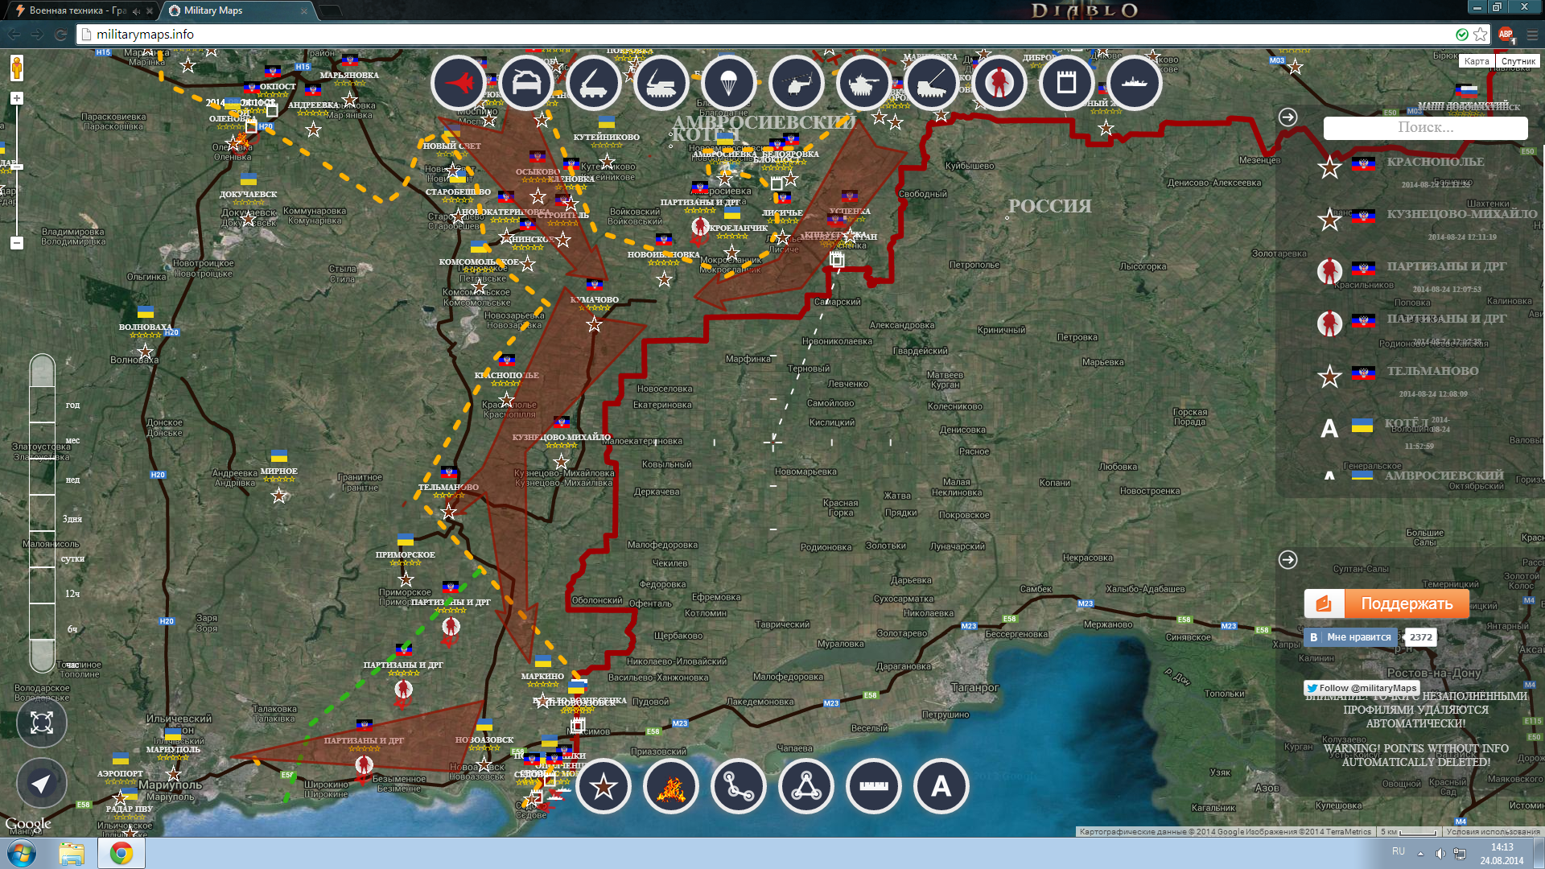
Task: Follow @militaryMaps on Twitter
Action: coord(1362,688)
